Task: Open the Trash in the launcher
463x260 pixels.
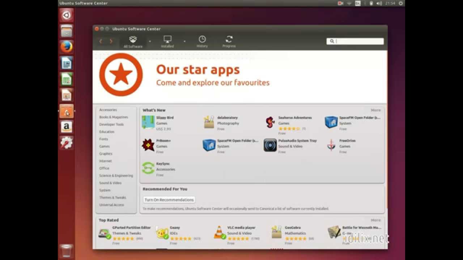Action: 67,251
